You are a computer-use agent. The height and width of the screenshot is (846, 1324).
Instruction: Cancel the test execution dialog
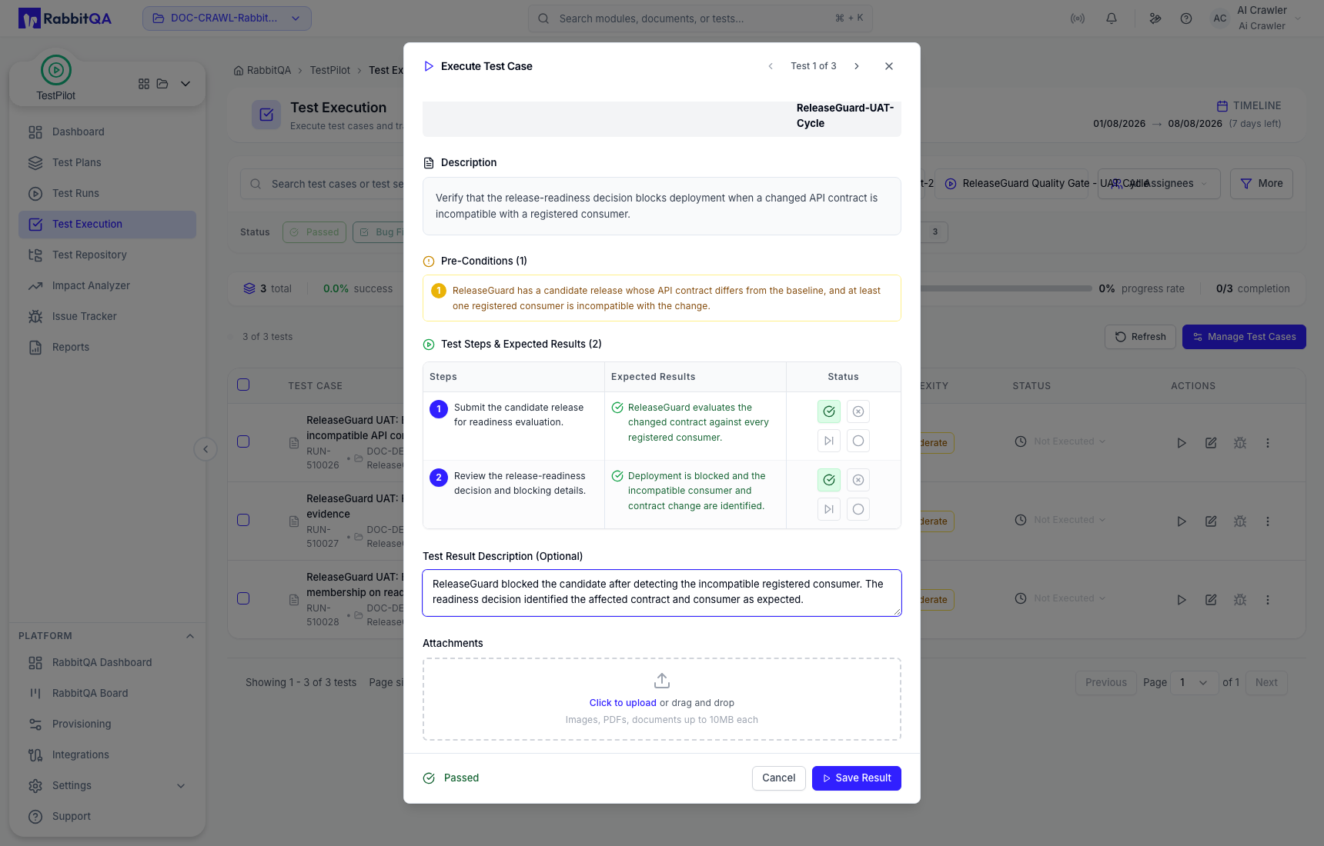[x=779, y=778]
